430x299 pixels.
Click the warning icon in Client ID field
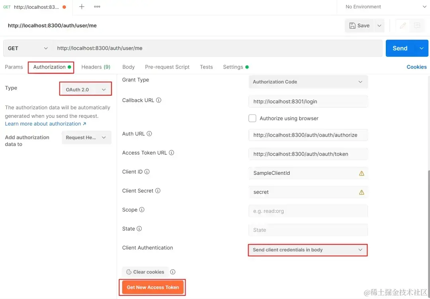tap(362, 173)
